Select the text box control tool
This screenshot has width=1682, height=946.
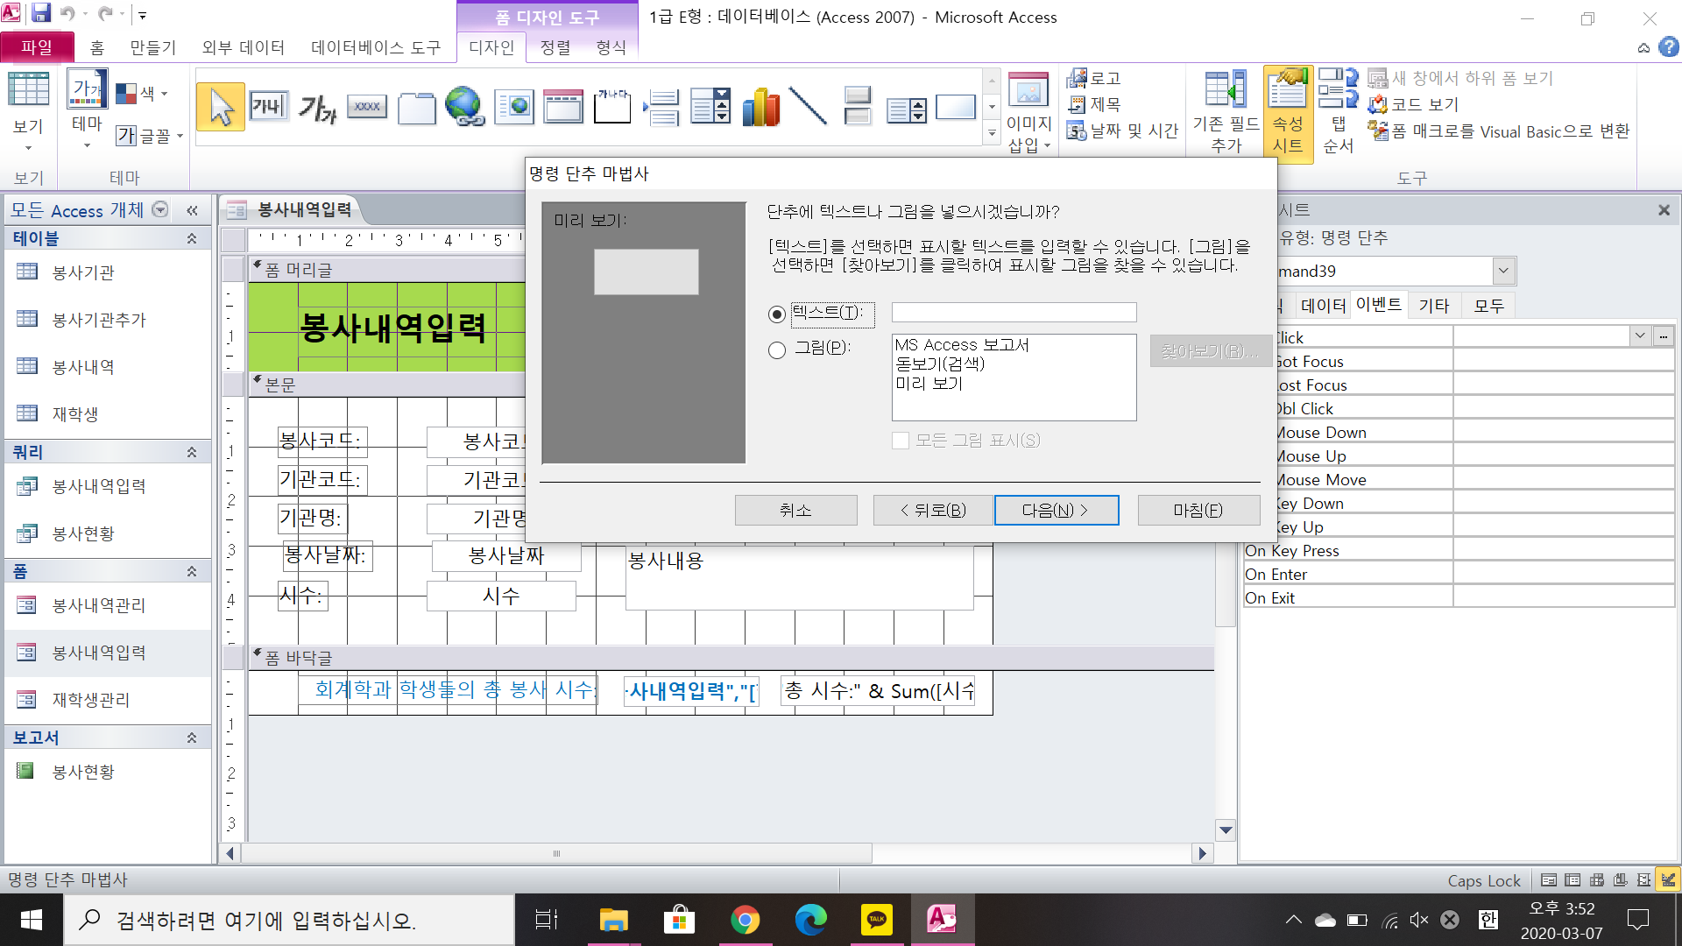tap(268, 107)
